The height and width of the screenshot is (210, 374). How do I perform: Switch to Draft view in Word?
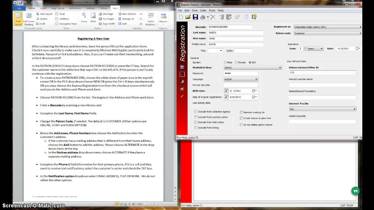[x=41, y=24]
